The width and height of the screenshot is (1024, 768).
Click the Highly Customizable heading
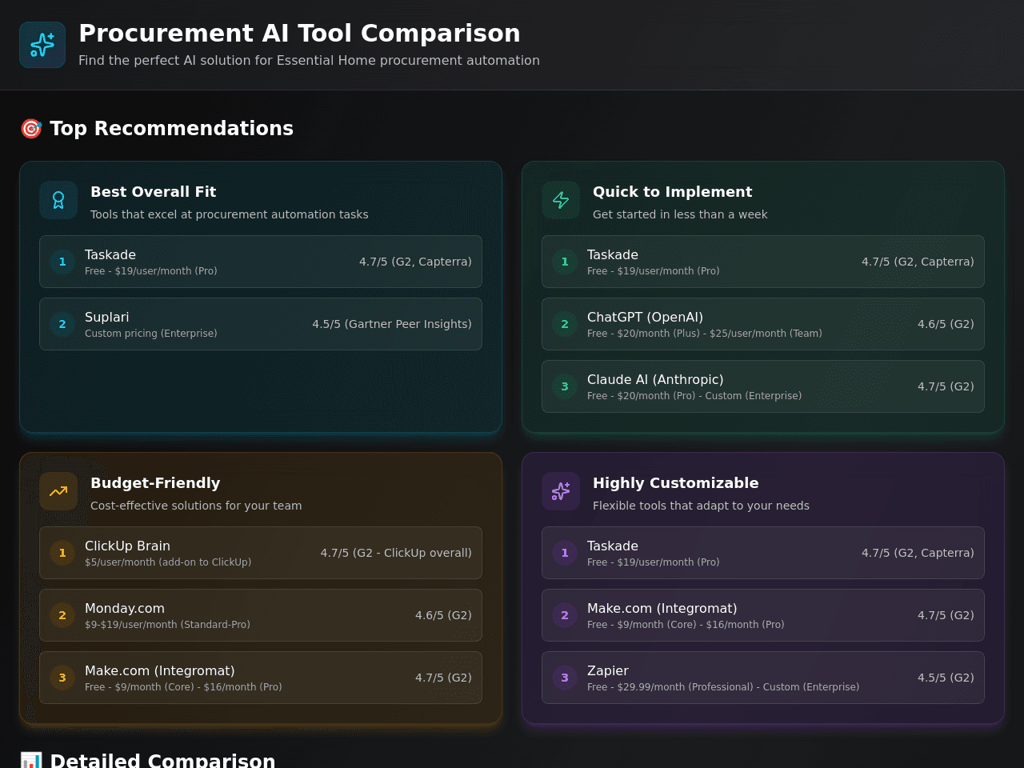click(675, 483)
